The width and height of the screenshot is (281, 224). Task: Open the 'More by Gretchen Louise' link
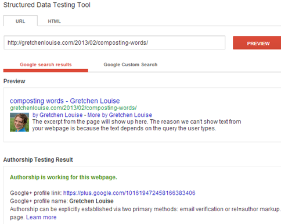120,115
